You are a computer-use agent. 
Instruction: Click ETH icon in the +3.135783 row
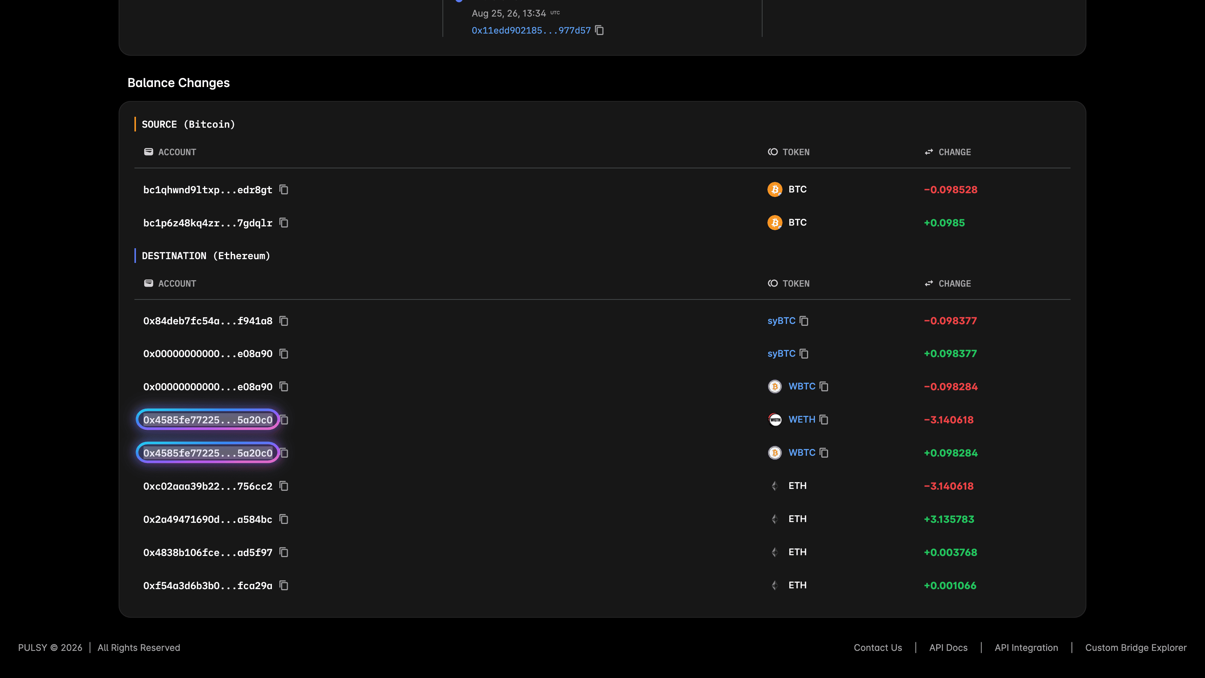(x=775, y=519)
